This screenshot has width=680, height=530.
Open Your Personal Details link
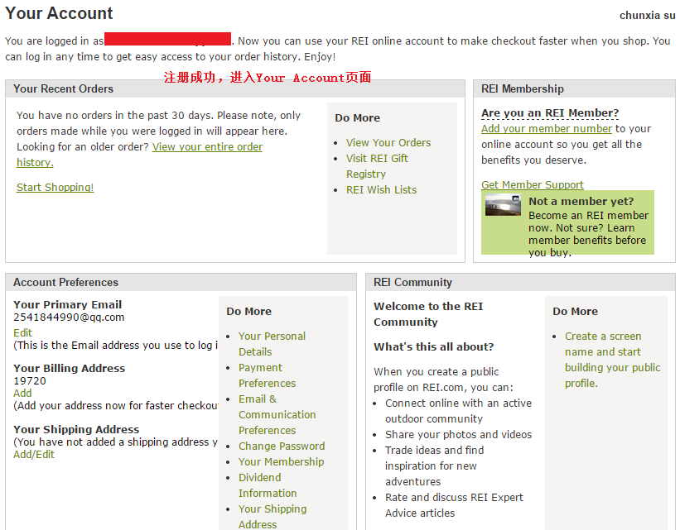point(272,344)
